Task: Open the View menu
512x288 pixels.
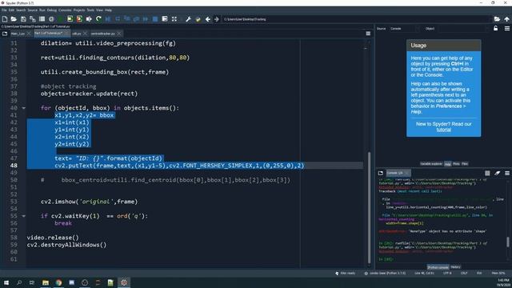Action: click(x=99, y=10)
